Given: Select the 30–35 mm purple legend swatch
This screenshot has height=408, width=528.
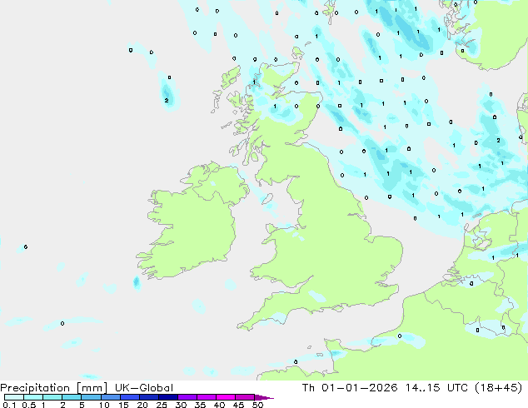Looking at the screenshot, I should tap(187, 397).
